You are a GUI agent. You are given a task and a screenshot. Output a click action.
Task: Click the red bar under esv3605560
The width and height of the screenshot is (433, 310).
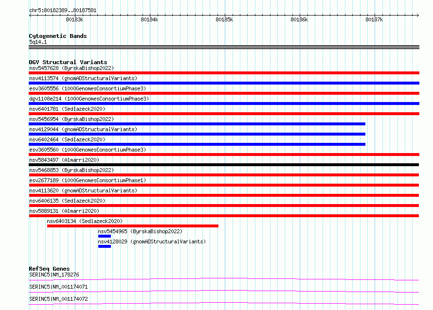224,155
